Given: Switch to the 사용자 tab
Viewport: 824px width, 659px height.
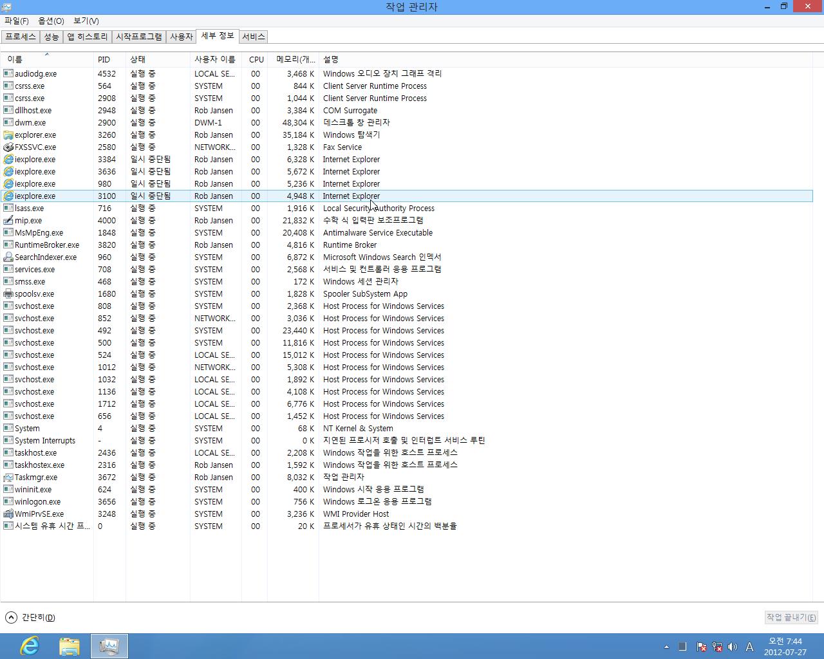Looking at the screenshot, I should [x=182, y=37].
